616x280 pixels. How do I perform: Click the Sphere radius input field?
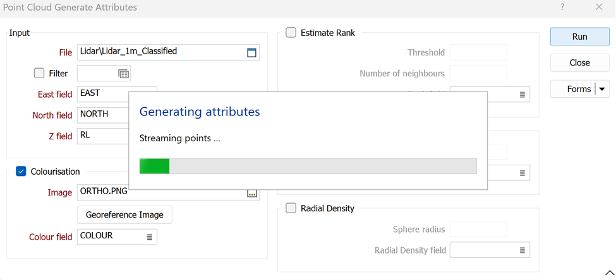[478, 230]
